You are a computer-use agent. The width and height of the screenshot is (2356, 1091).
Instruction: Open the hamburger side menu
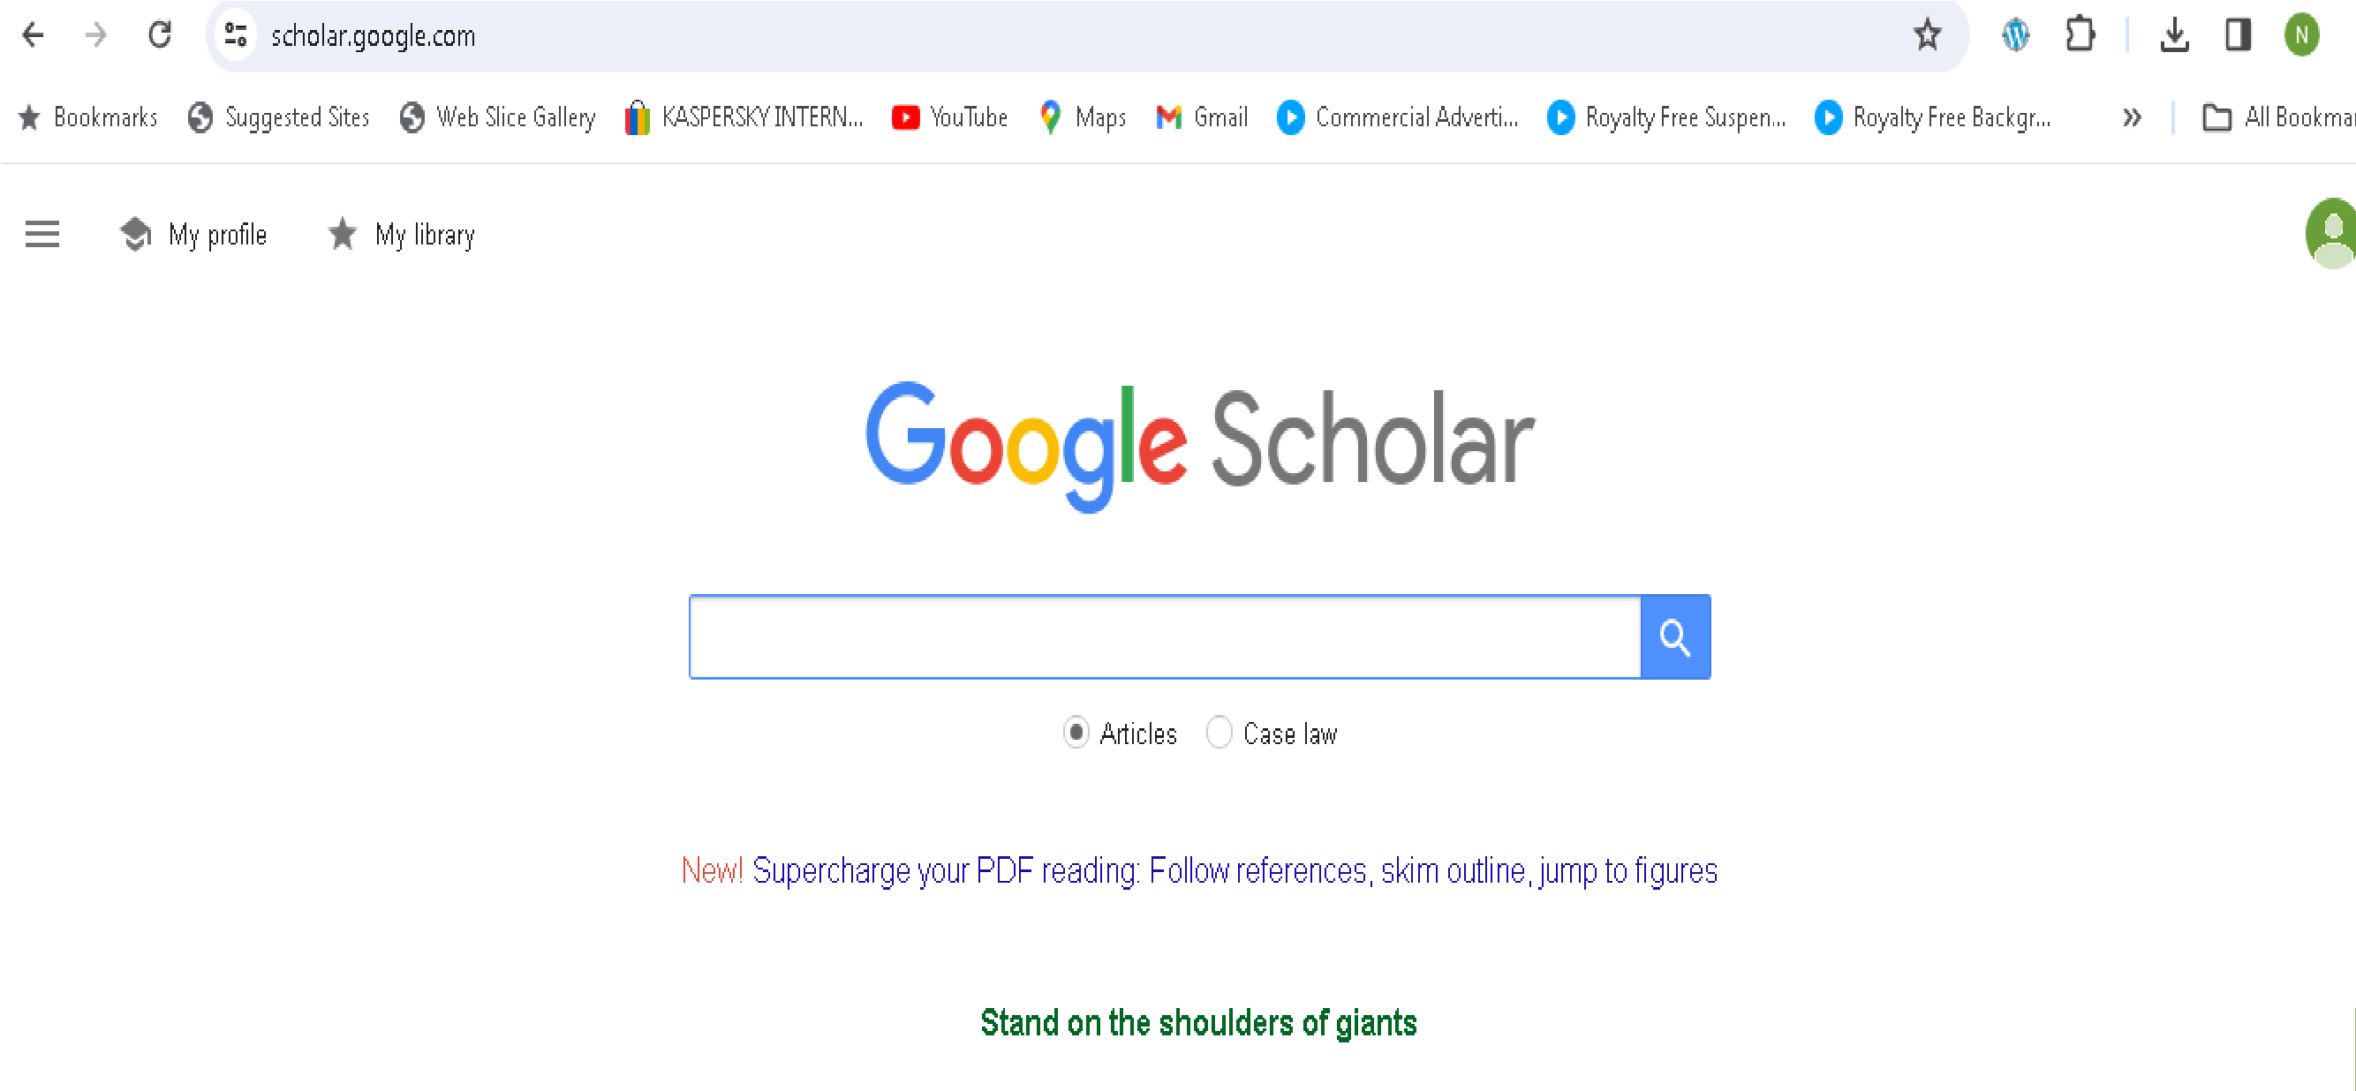click(x=42, y=234)
